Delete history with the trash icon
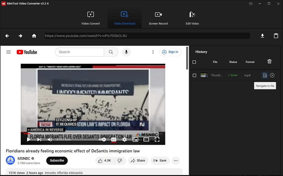The image size is (283, 176). pos(269,61)
